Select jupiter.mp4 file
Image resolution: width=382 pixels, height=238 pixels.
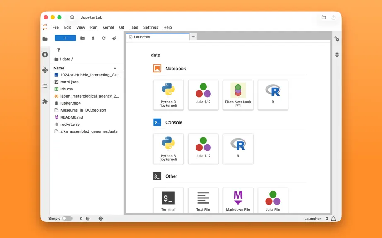click(87, 103)
